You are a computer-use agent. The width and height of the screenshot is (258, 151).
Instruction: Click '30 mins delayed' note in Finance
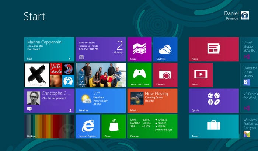164,130
